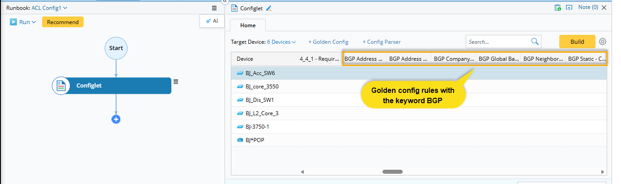The image size is (621, 184).
Task: Open the runbook hamburger menu
Action: (x=214, y=8)
